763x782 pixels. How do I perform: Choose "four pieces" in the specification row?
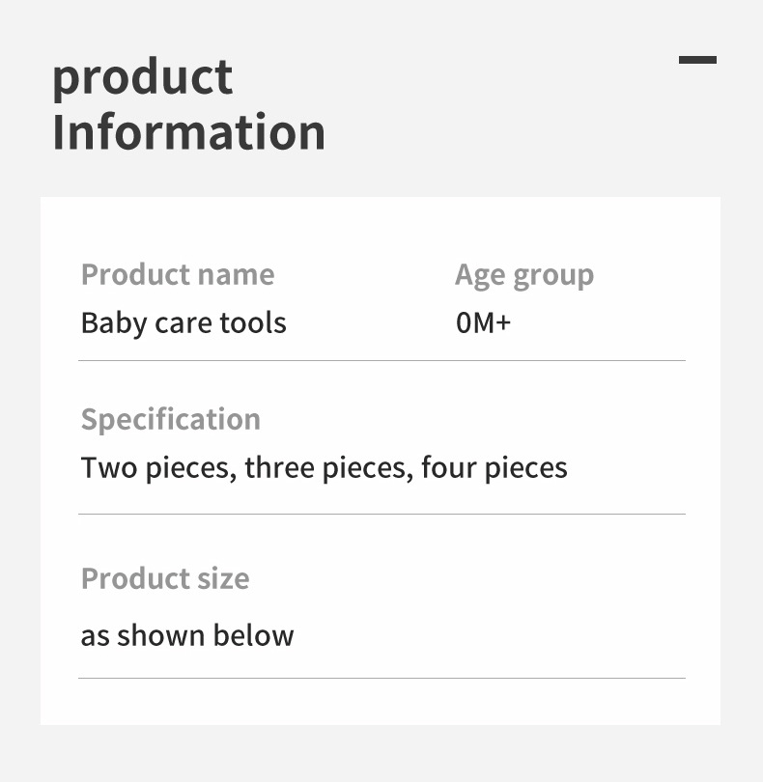495,468
